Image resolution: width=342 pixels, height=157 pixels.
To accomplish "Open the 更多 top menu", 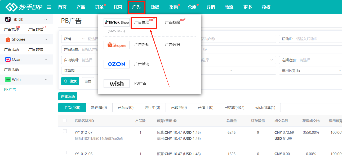I will [x=248, y=7].
